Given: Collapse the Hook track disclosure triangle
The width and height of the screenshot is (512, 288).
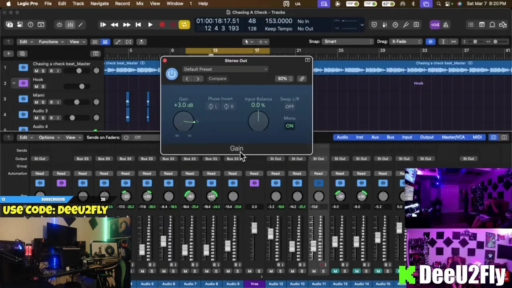Looking at the screenshot, I should click(x=14, y=83).
